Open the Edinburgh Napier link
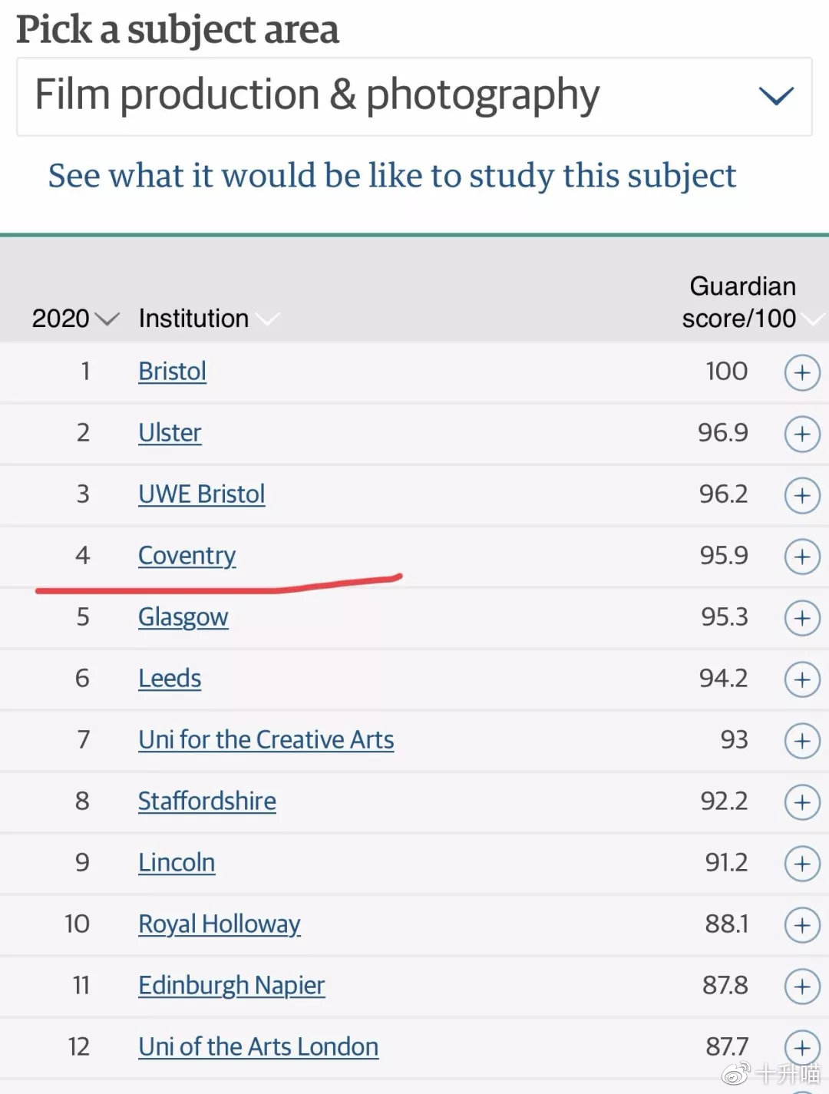Screen dimensions: 829x1094 (x=231, y=985)
